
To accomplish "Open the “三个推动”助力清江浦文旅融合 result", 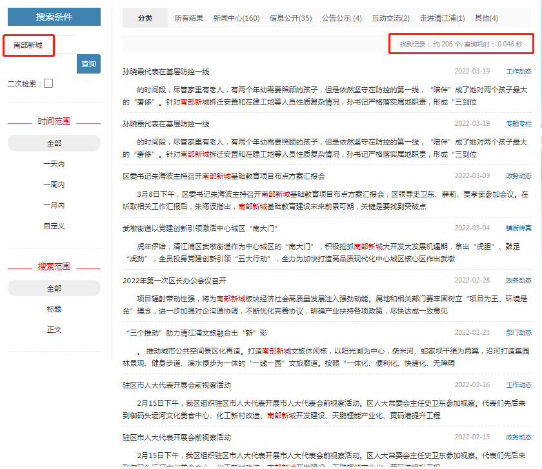I will (197, 332).
